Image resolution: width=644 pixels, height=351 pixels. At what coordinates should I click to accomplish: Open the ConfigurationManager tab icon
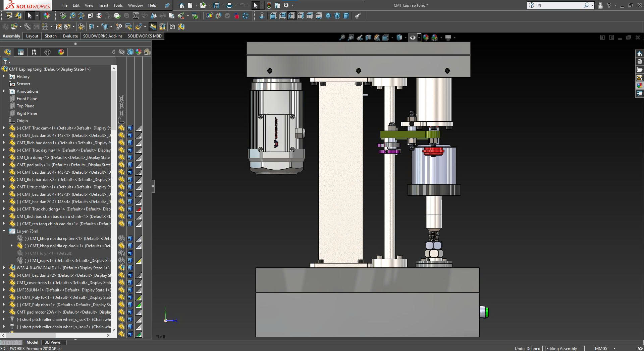click(x=34, y=52)
